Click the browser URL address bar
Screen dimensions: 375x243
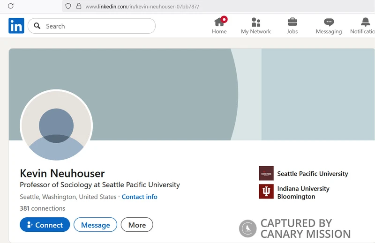pyautogui.click(x=218, y=6)
